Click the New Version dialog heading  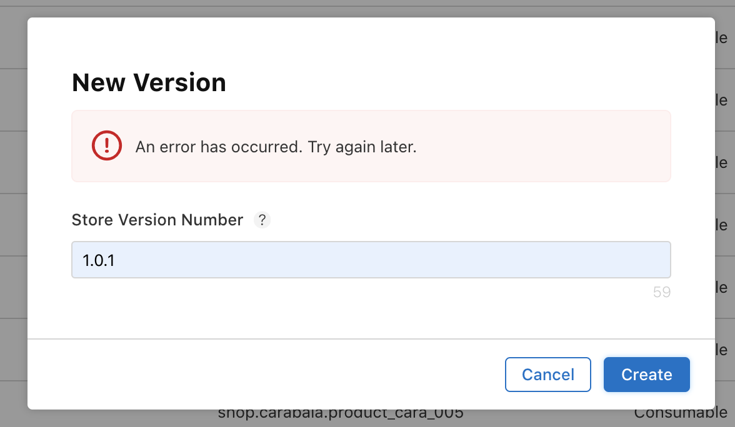149,82
